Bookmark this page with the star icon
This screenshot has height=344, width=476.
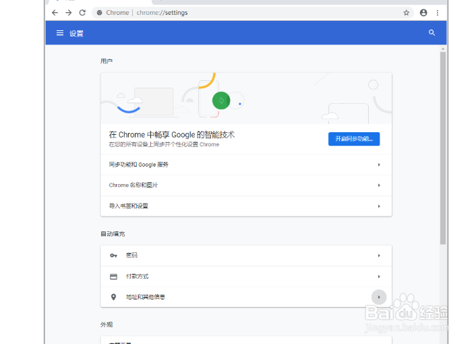(406, 13)
